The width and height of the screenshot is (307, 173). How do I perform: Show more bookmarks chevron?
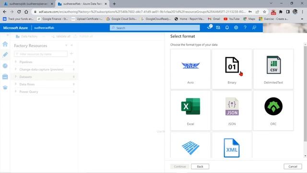pos(302,19)
